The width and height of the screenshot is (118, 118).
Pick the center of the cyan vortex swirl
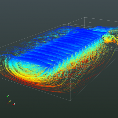(26, 66)
